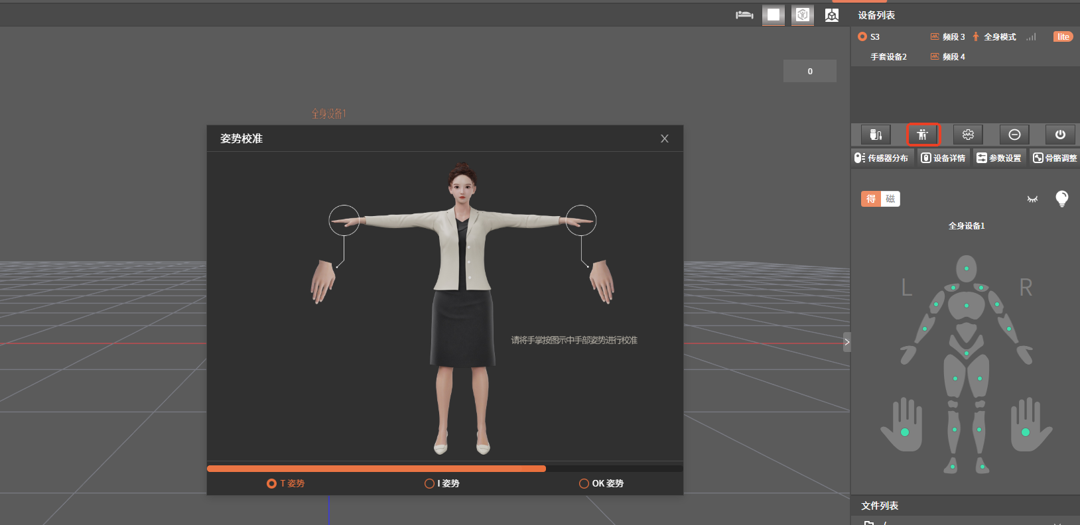Expand the side panel collapse arrow

(846, 342)
